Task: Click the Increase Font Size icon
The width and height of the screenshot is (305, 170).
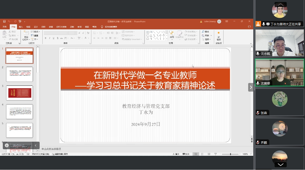Action: pyautogui.click(x=79, y=33)
